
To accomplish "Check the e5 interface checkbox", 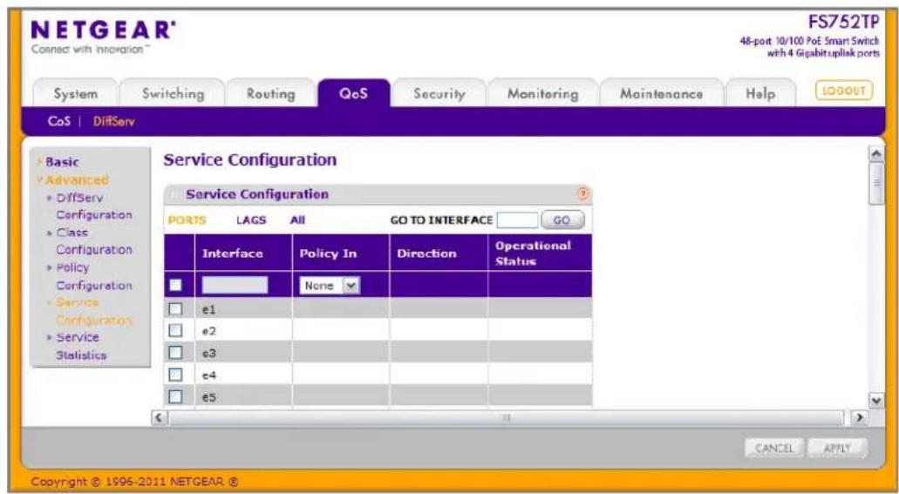I will point(175,396).
